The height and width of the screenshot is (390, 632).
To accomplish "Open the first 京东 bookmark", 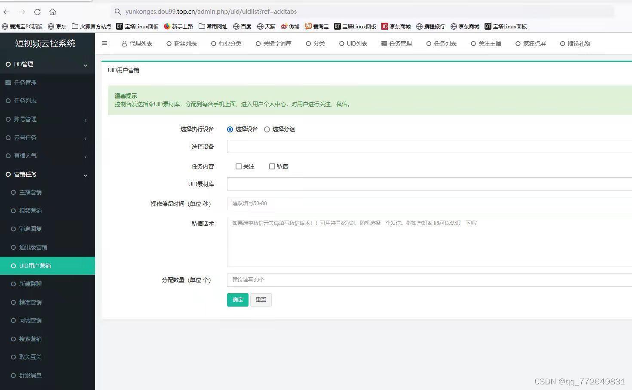I will [x=57, y=27].
